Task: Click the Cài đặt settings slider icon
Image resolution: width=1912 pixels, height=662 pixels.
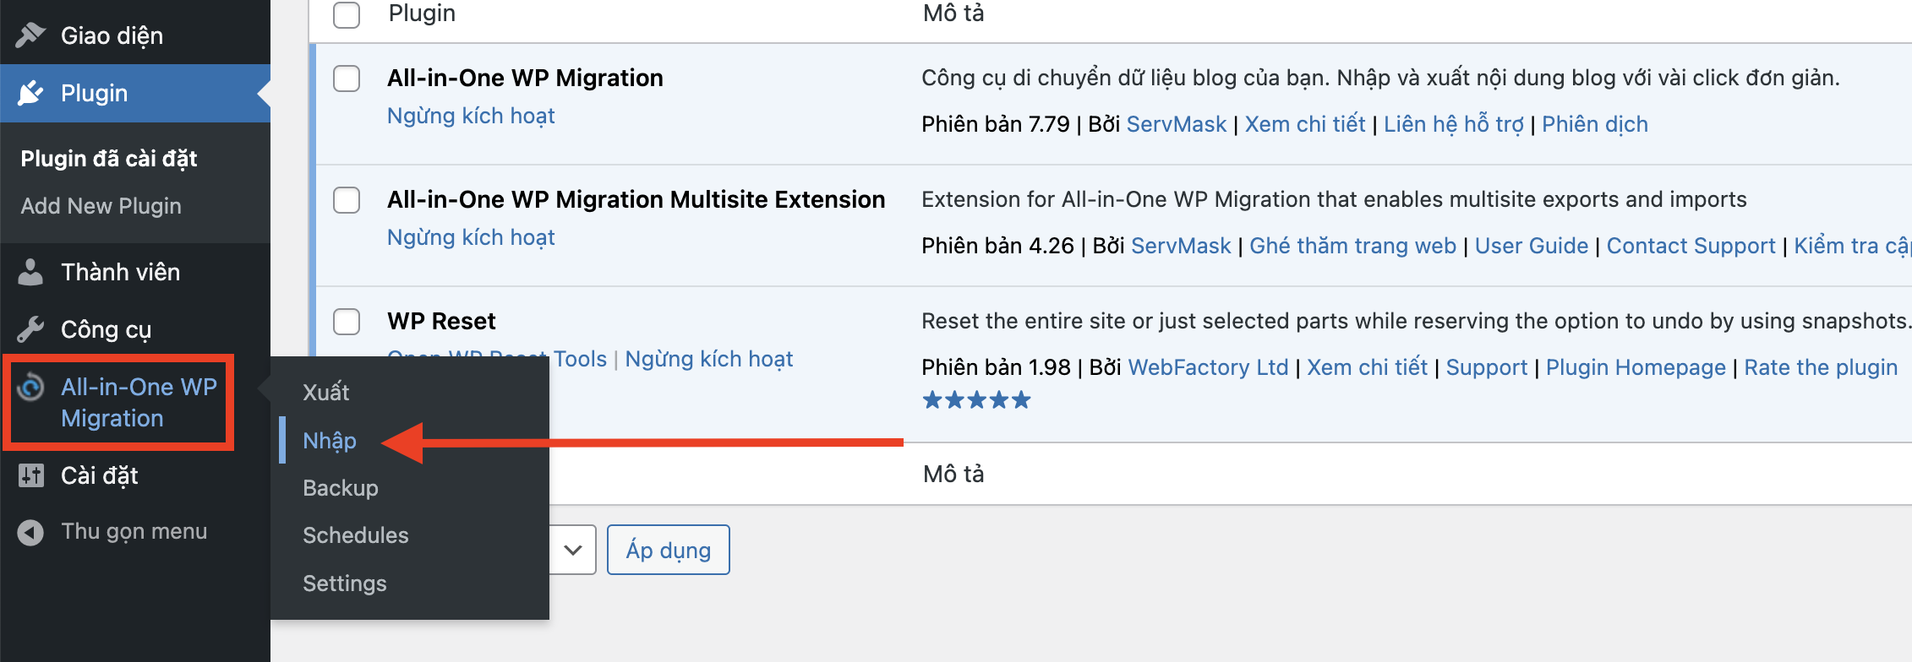Action: point(30,475)
